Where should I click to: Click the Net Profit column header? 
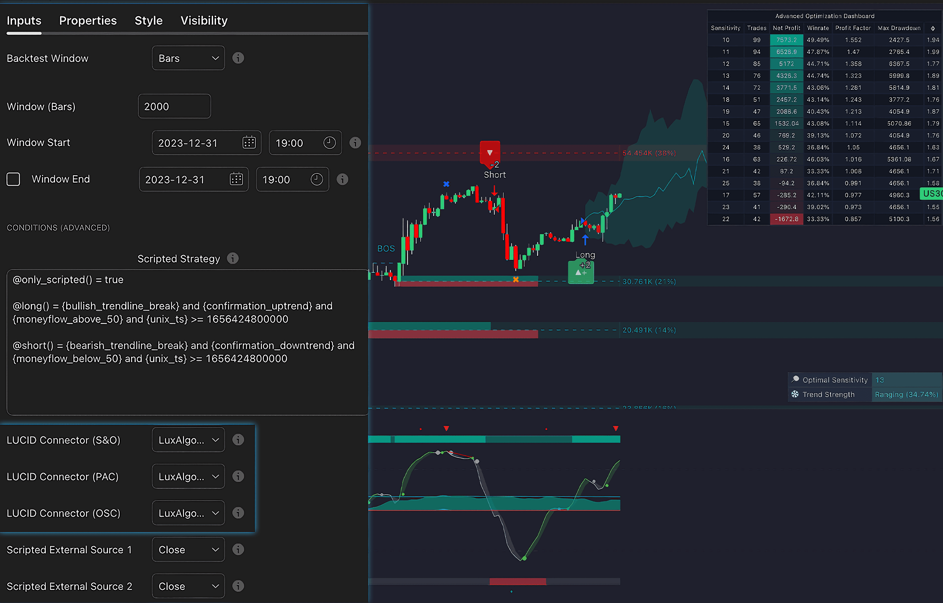pyautogui.click(x=786, y=28)
